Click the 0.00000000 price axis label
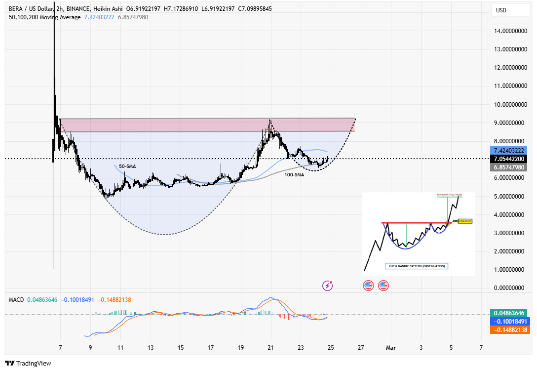This screenshot has width=537, height=372. [x=509, y=288]
